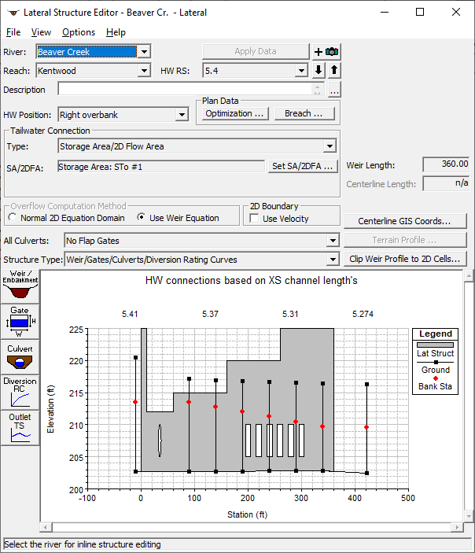Move to next upstream structure arrow
The width and height of the screenshot is (475, 553).
click(x=333, y=71)
